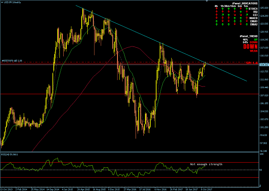Click the STOCH 1m green up arrow
269x191 pixels.
pyautogui.click(x=247, y=9)
